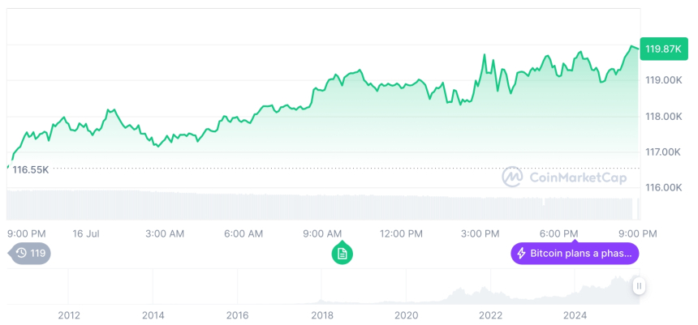Select 2020 on the overview timeline

pos(406,314)
